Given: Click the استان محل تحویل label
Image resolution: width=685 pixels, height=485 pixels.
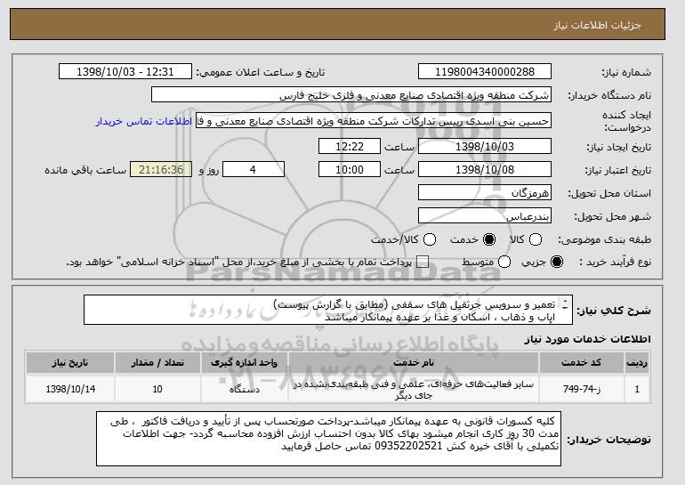Looking at the screenshot, I should 609,193.
